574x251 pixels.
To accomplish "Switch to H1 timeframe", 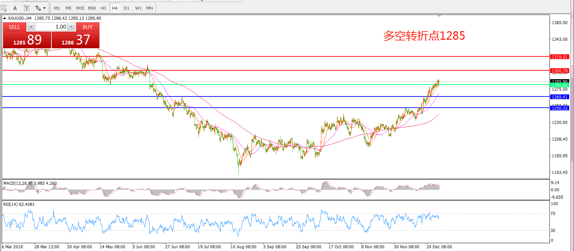I will click(x=103, y=8).
